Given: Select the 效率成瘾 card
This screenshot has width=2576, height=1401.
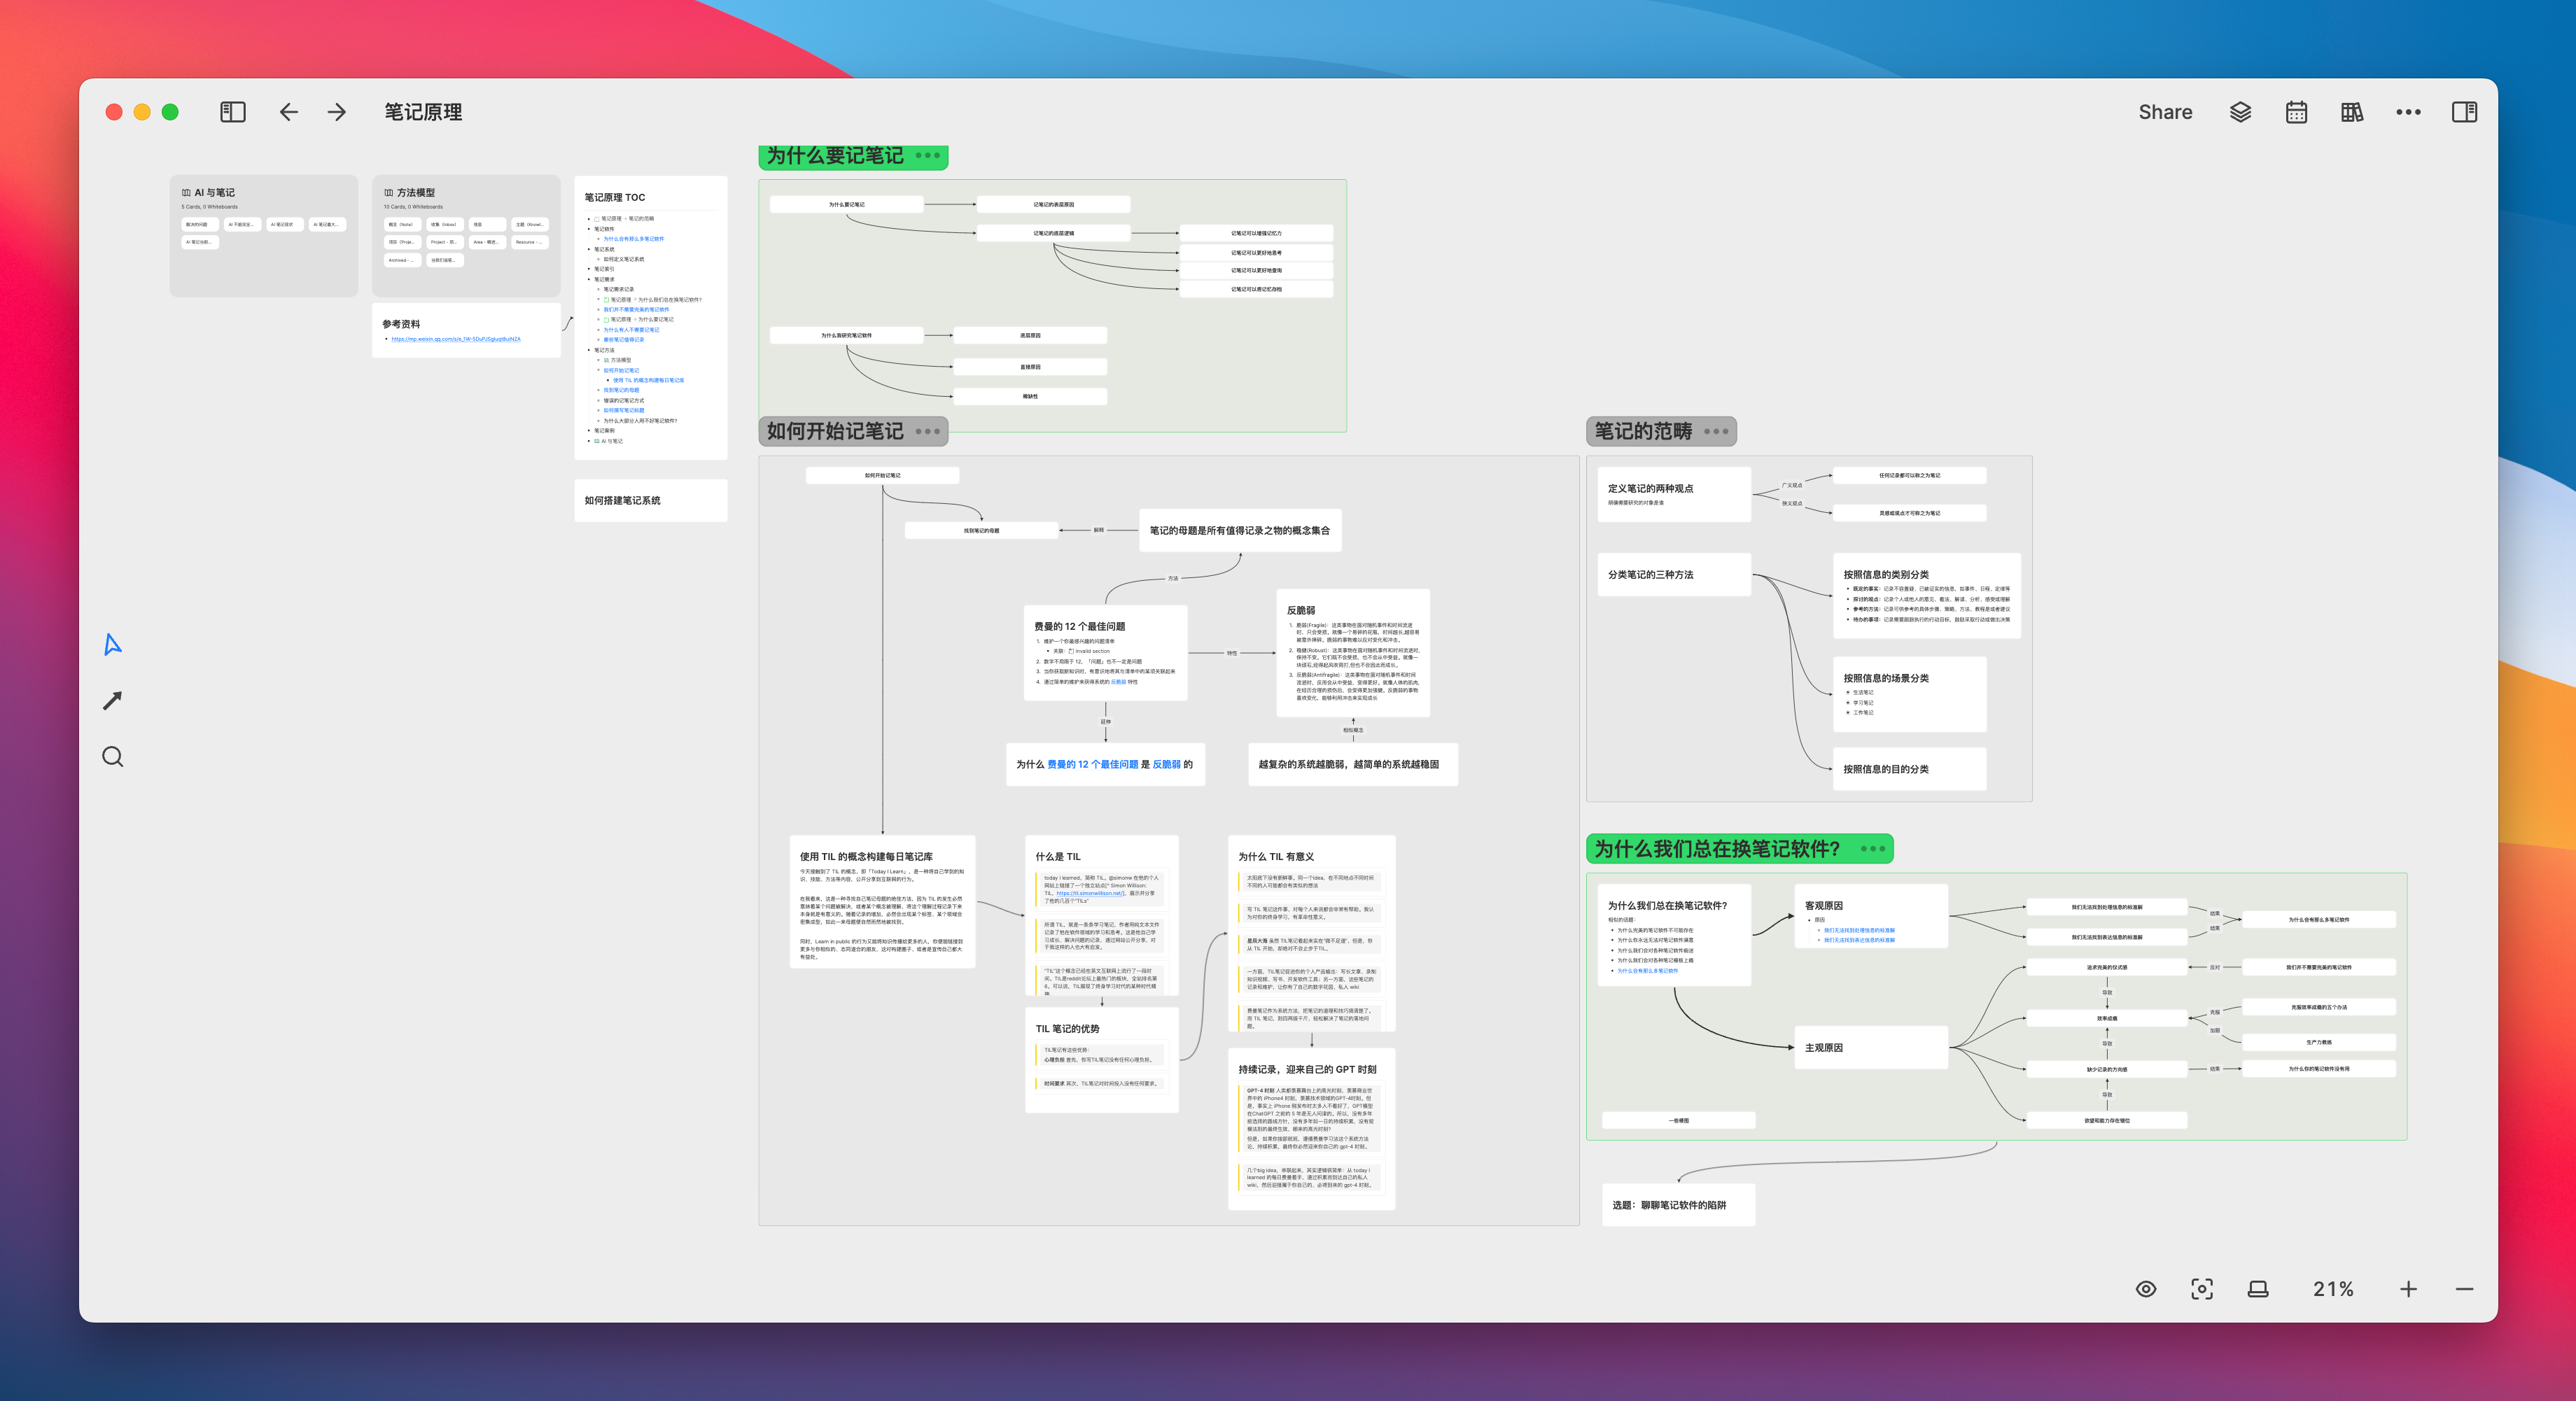Looking at the screenshot, I should 2107,1018.
